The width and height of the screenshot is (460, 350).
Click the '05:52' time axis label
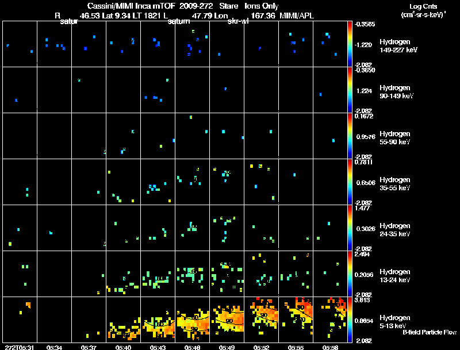click(262, 347)
